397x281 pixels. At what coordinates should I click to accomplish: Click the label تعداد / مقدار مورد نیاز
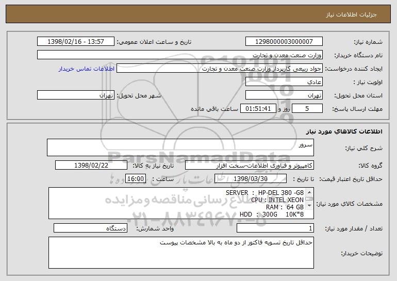[354, 228]
